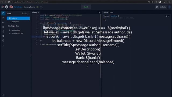Click the editor vertical scrollbar

coord(101,46)
